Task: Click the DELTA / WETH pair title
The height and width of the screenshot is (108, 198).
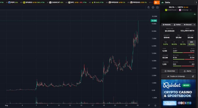Action: [176, 7]
